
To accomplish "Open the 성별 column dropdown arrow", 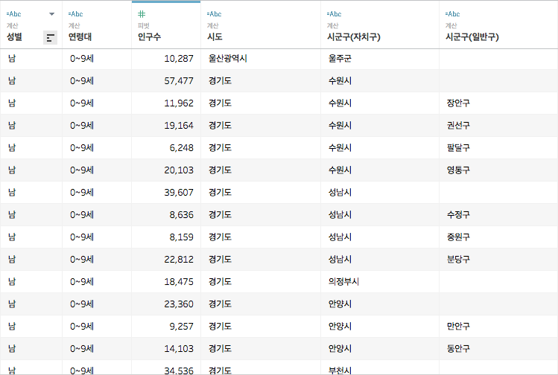I will pos(51,14).
